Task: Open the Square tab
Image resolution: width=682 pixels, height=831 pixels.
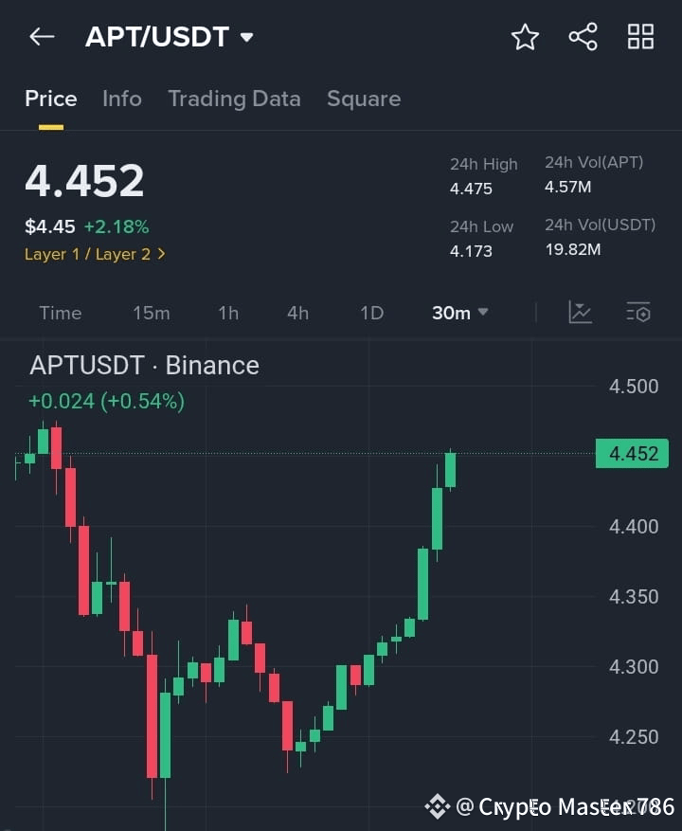Action: coord(364,99)
